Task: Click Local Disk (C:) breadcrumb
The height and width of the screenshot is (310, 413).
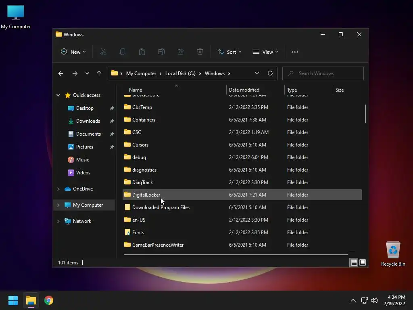Action: [x=180, y=73]
